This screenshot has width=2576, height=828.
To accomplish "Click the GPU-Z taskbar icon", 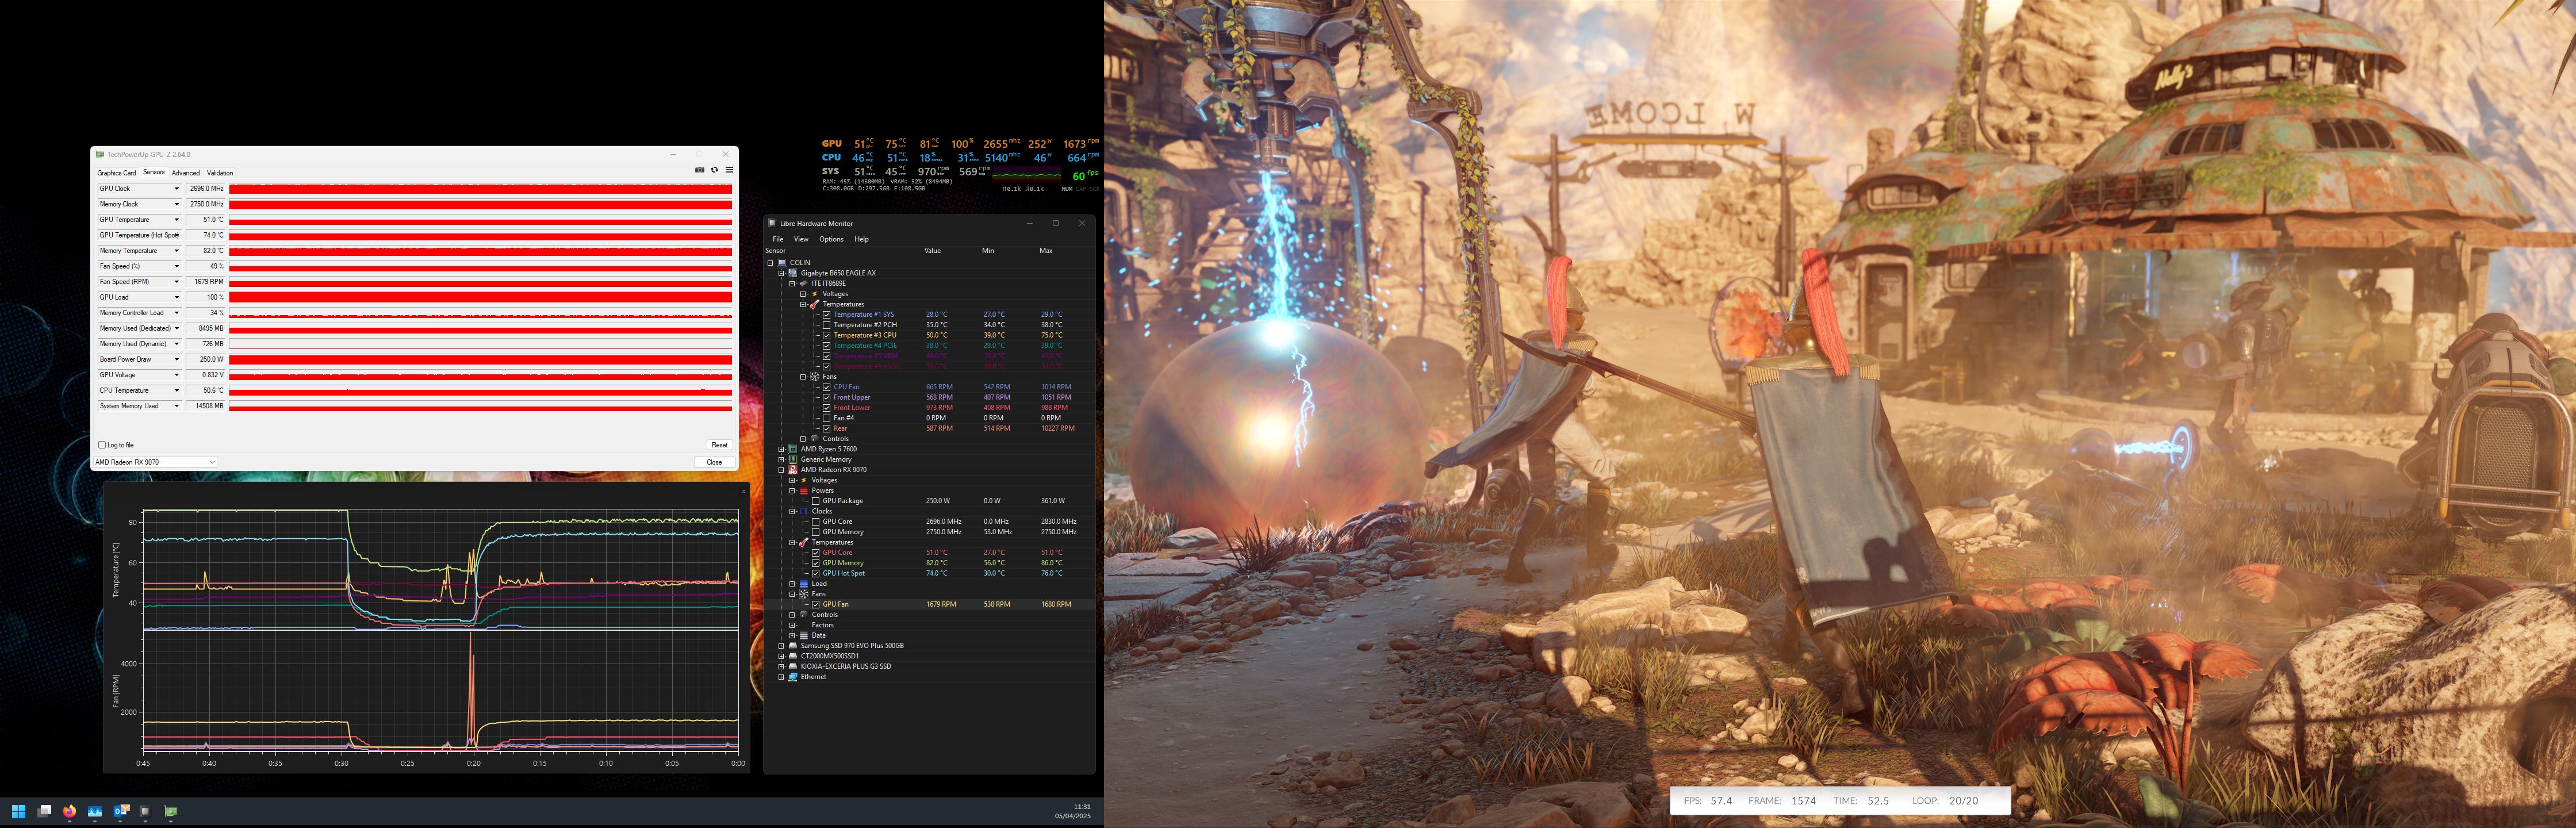I will 171,811.
